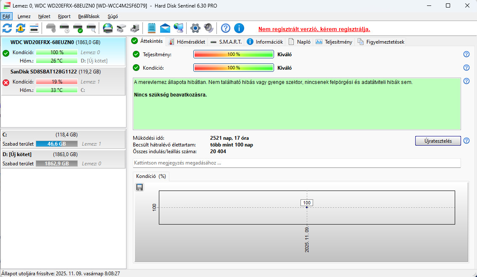Click the chart date label 2025. 11. 09.

point(307,239)
